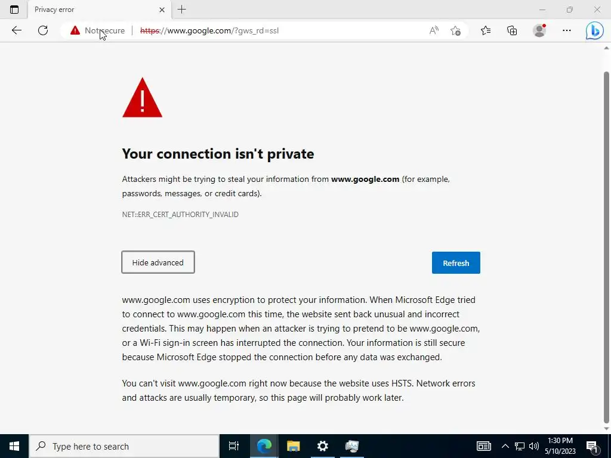Open a new tab with the plus button
The height and width of the screenshot is (458, 611).
coord(181,10)
